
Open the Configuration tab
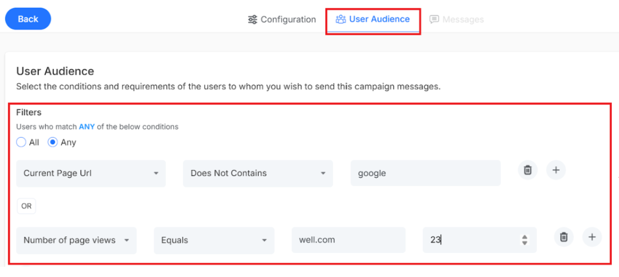click(282, 19)
